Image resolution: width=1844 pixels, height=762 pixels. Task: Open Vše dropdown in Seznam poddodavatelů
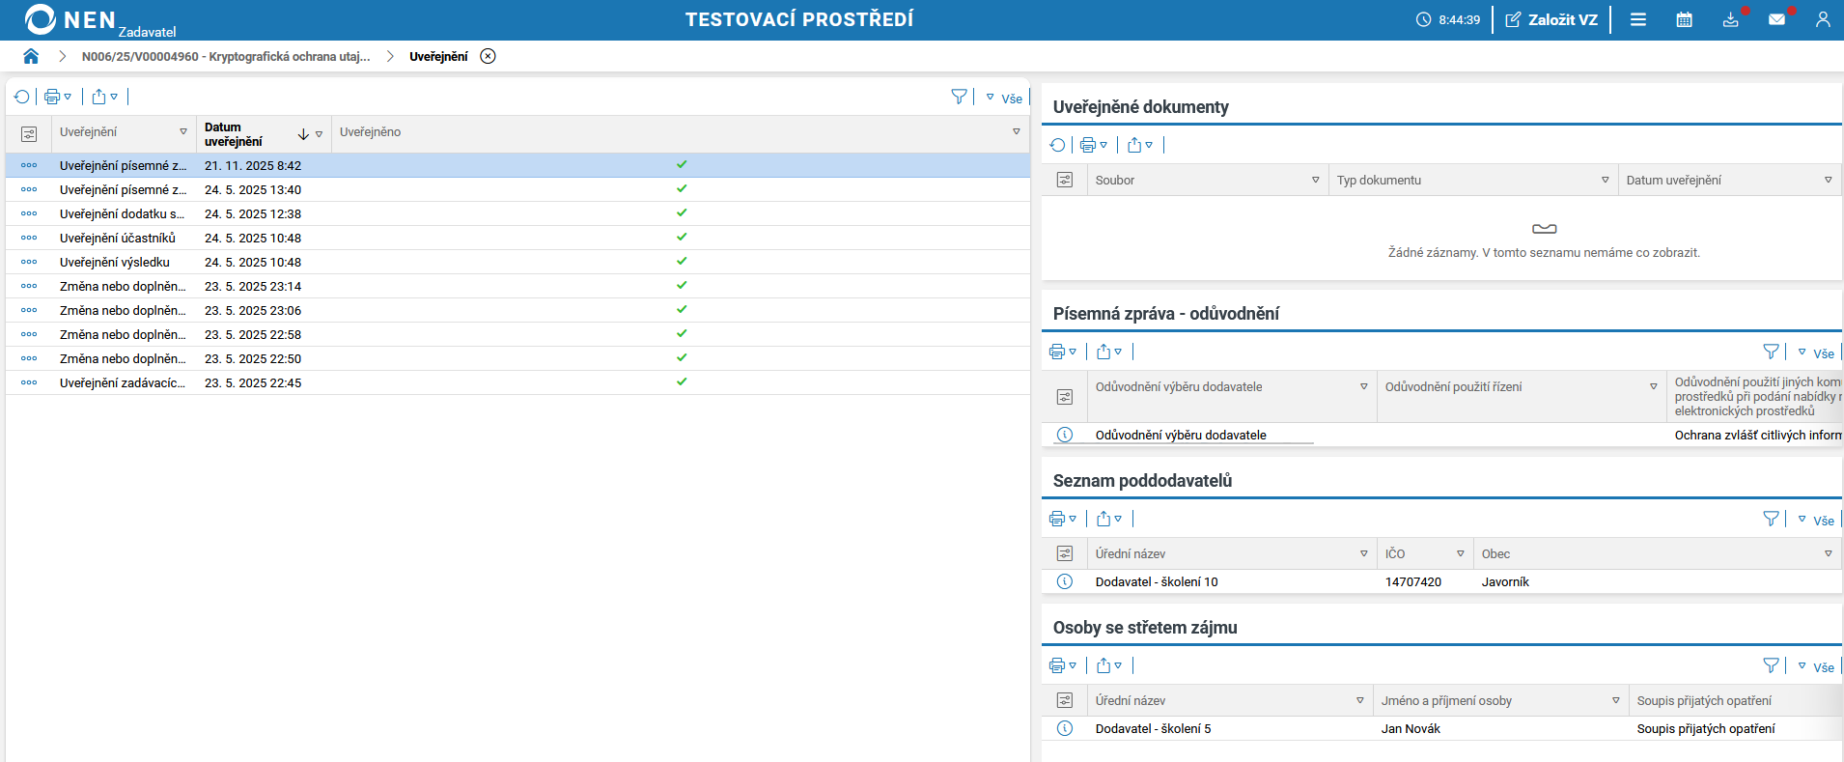1816,521
